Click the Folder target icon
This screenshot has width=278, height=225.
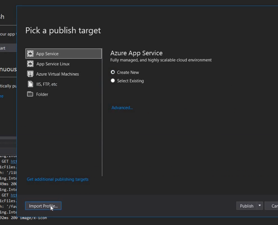tap(30, 94)
